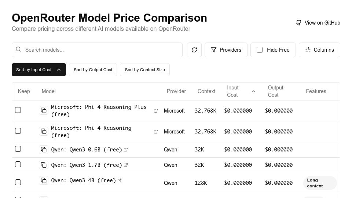This screenshot has height=198, width=352.
Task: Click the 32.768K context of Phi 4 Reasoning Plus
Action: (x=205, y=111)
